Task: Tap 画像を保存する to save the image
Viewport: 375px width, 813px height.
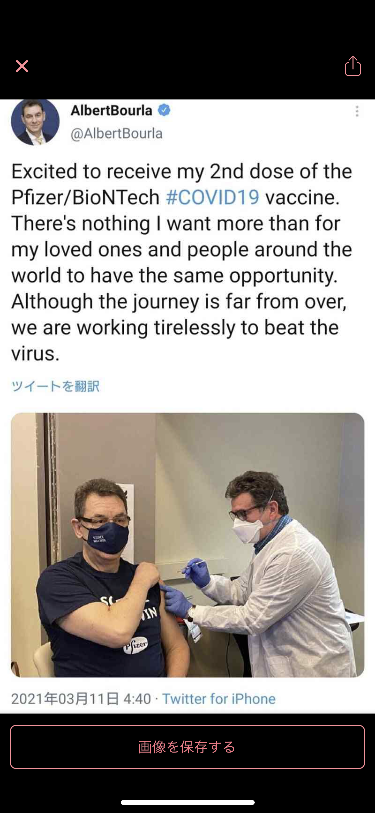Action: point(187,747)
